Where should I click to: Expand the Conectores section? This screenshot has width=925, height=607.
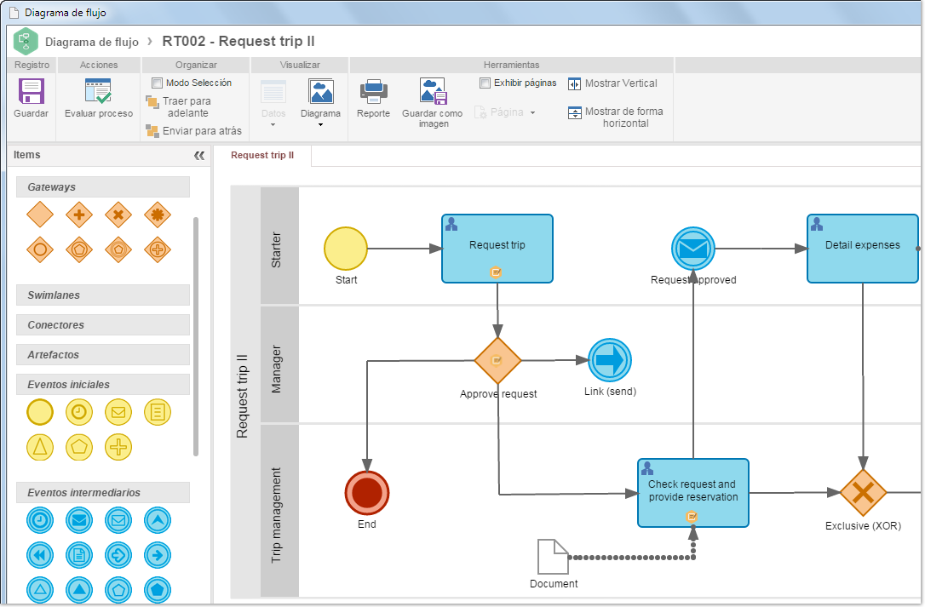tap(103, 325)
